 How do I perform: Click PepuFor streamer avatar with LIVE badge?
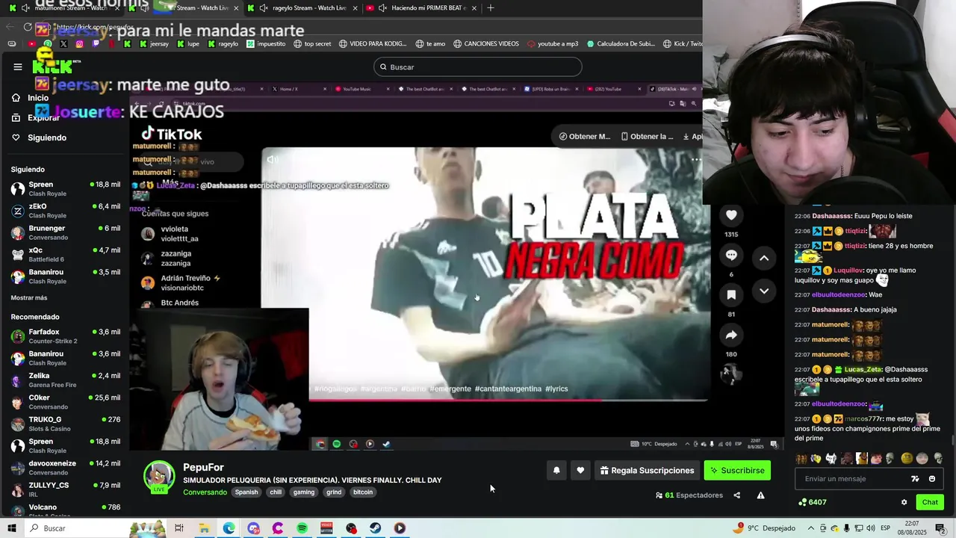[159, 477]
